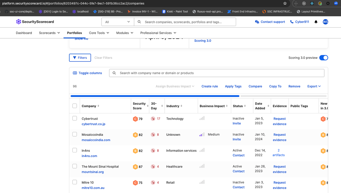Click Cybertrust's business impact bars icon

(x=202, y=118)
